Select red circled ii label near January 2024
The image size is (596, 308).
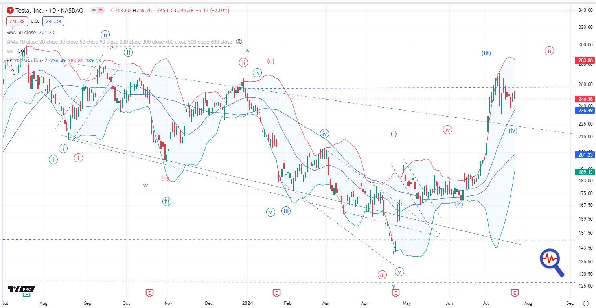tap(243, 62)
